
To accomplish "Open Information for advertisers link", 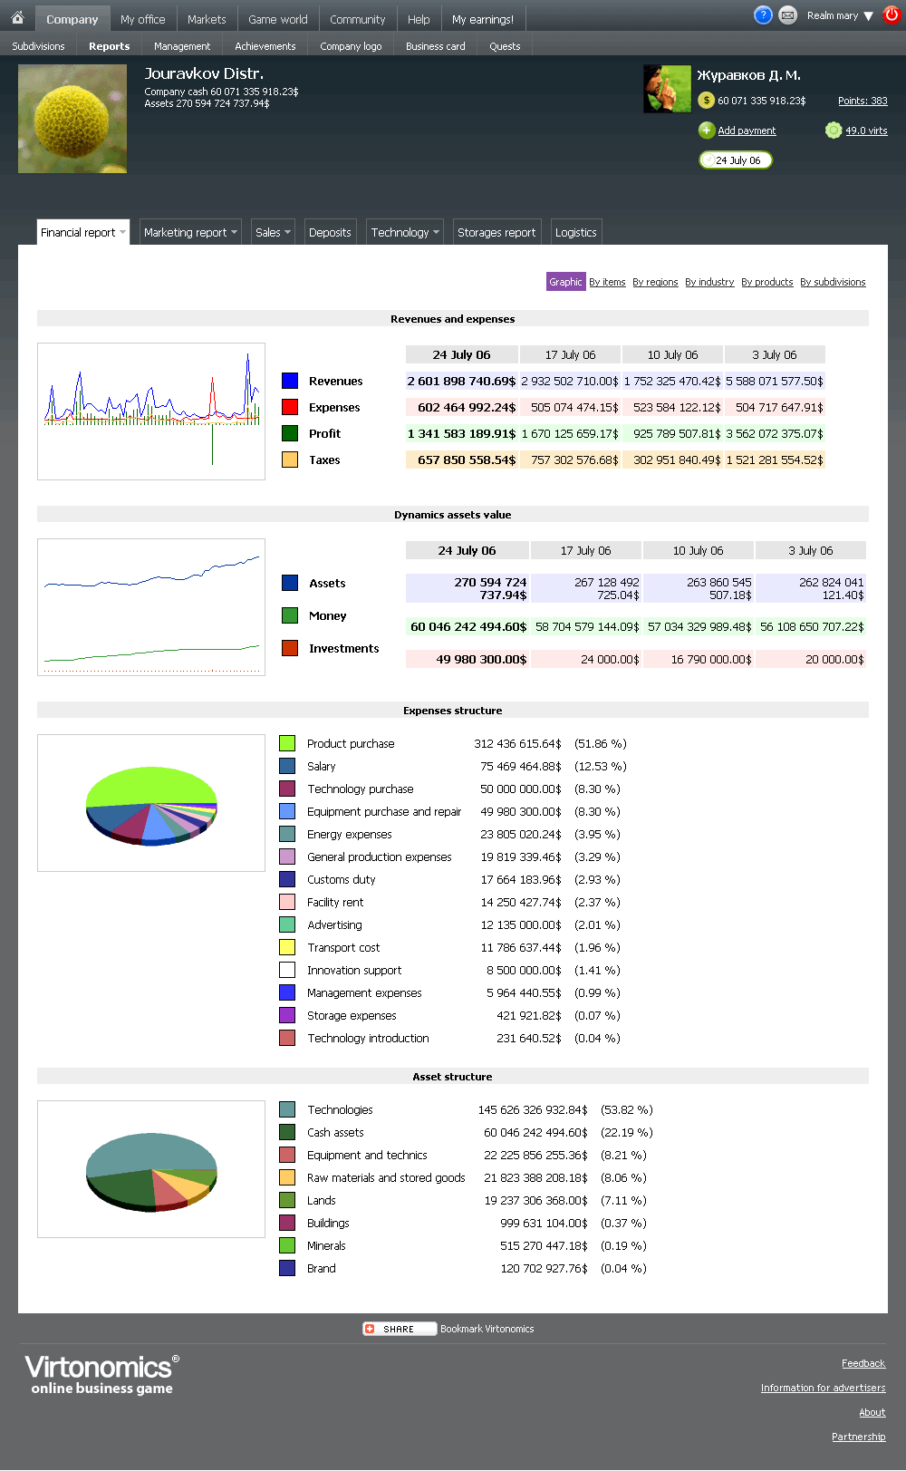I will (824, 1388).
